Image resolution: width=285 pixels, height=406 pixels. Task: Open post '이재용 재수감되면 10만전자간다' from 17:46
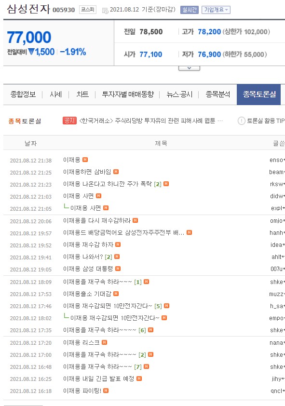tap(108, 306)
